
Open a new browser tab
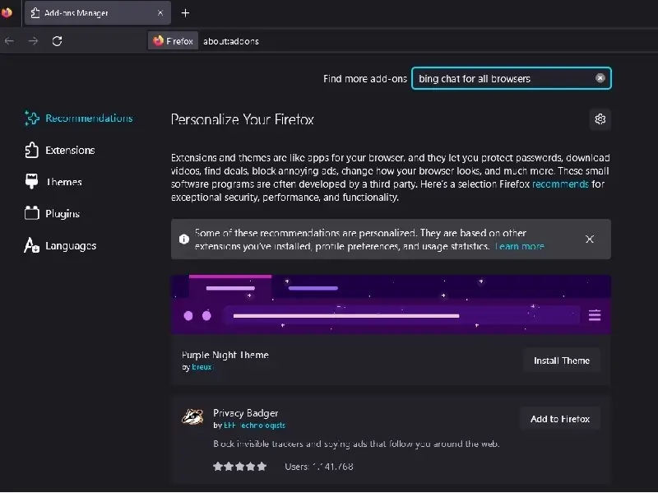[x=185, y=13]
